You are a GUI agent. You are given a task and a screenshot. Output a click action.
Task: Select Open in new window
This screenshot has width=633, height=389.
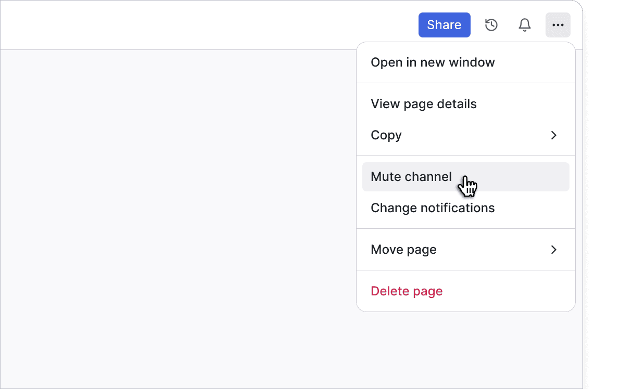coord(433,62)
